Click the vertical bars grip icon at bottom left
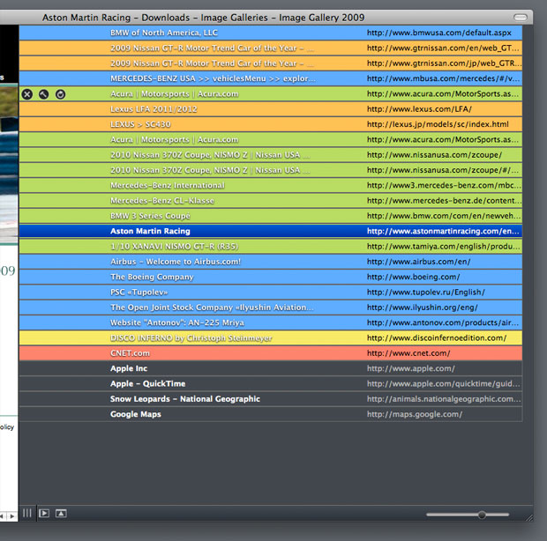The image size is (547, 541). [27, 513]
